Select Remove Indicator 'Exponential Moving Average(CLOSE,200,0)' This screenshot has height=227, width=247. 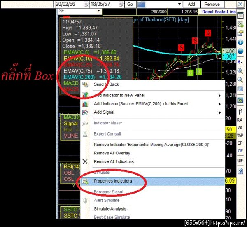click(x=152, y=145)
